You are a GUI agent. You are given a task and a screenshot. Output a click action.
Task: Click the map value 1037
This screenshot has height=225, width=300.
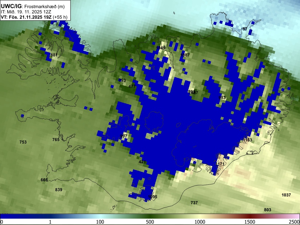pos(286,195)
